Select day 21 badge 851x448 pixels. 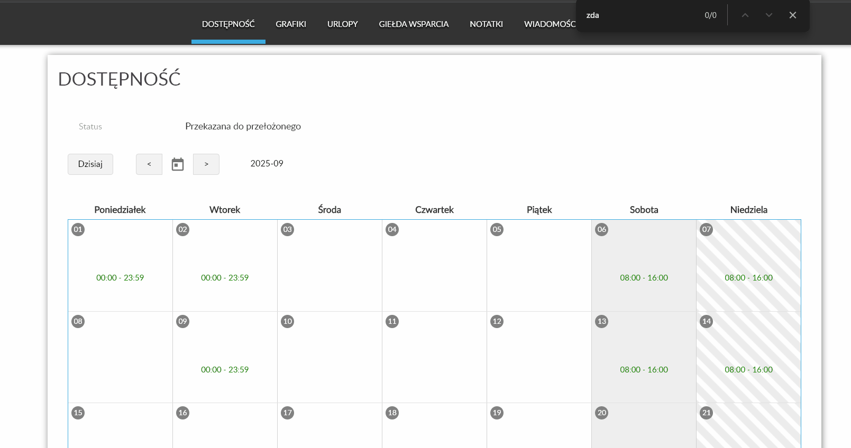point(706,413)
